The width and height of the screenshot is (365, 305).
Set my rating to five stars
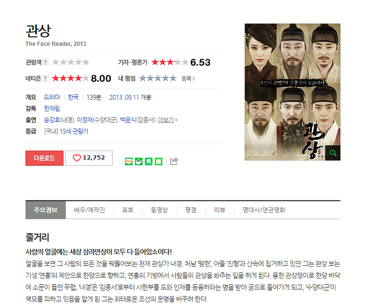point(173,78)
